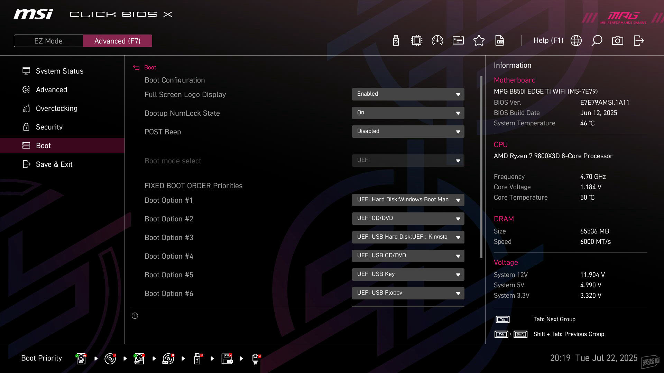Click the POST Beep label

tap(163, 132)
